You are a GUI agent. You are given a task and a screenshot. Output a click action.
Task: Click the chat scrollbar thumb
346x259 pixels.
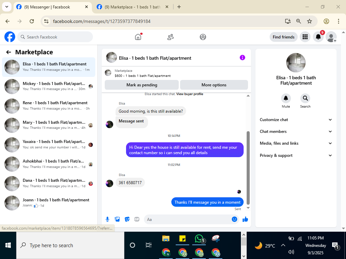coord(248,168)
